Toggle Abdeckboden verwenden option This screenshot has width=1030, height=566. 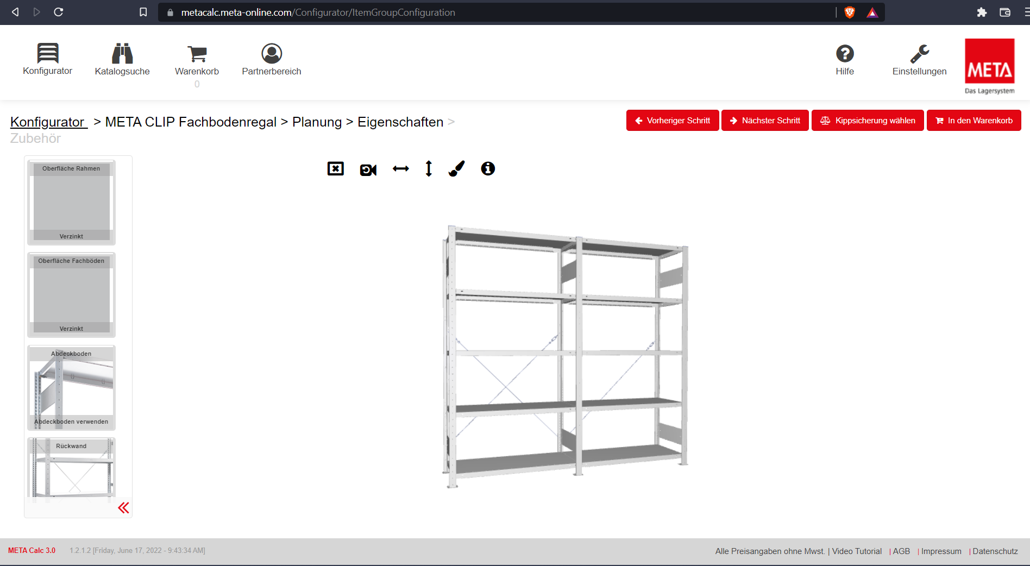click(71, 388)
